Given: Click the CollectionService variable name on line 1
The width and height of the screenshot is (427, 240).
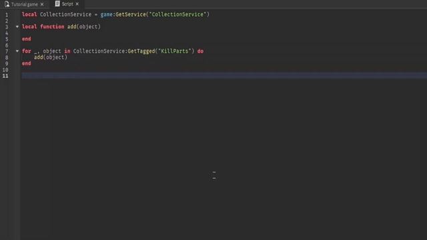Looking at the screenshot, I should click(x=65, y=15).
